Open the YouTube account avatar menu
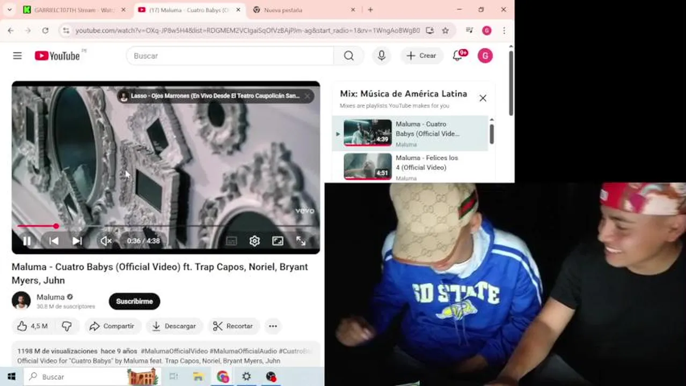686x386 pixels. [485, 56]
